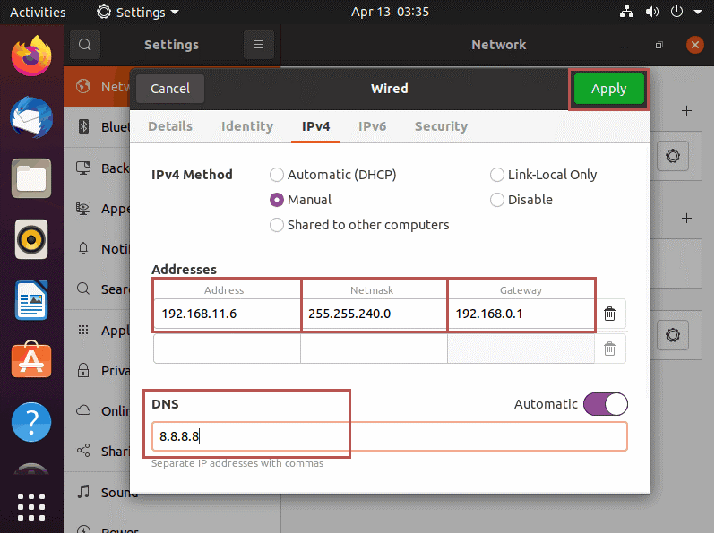Click the Address field 192.168.11.6
Screen dimensions: 715x534
click(227, 314)
